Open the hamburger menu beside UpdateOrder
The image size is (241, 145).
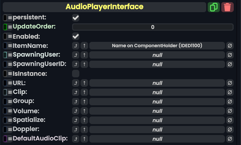pyautogui.click(x=10, y=27)
